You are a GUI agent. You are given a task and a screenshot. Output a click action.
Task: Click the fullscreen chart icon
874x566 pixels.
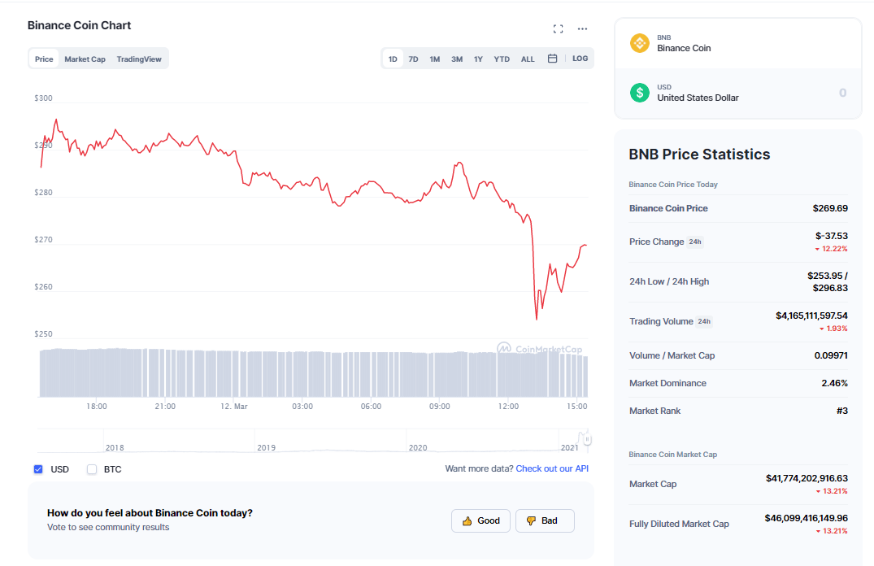558,29
